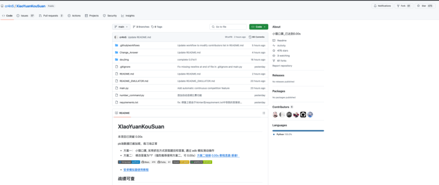Open the 475 stars link in About
The image size is (439, 185).
pyautogui.click(x=283, y=51)
